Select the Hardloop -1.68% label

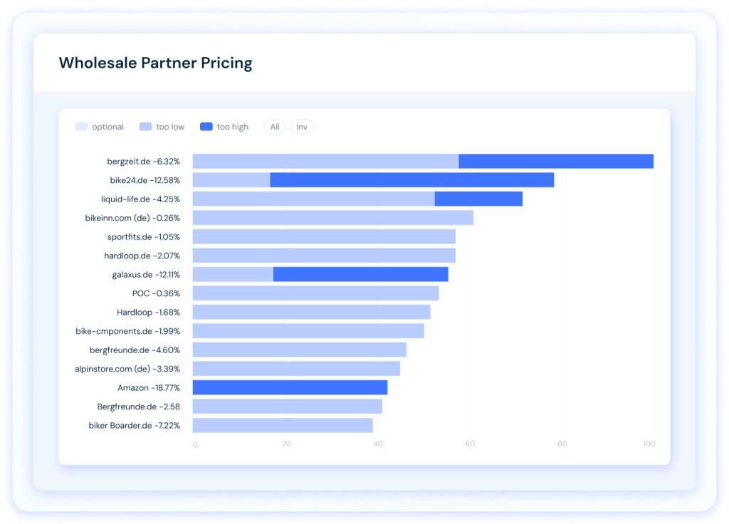pyautogui.click(x=148, y=312)
